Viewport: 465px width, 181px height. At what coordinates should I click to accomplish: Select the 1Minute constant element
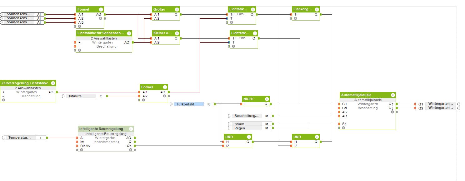tap(84, 96)
